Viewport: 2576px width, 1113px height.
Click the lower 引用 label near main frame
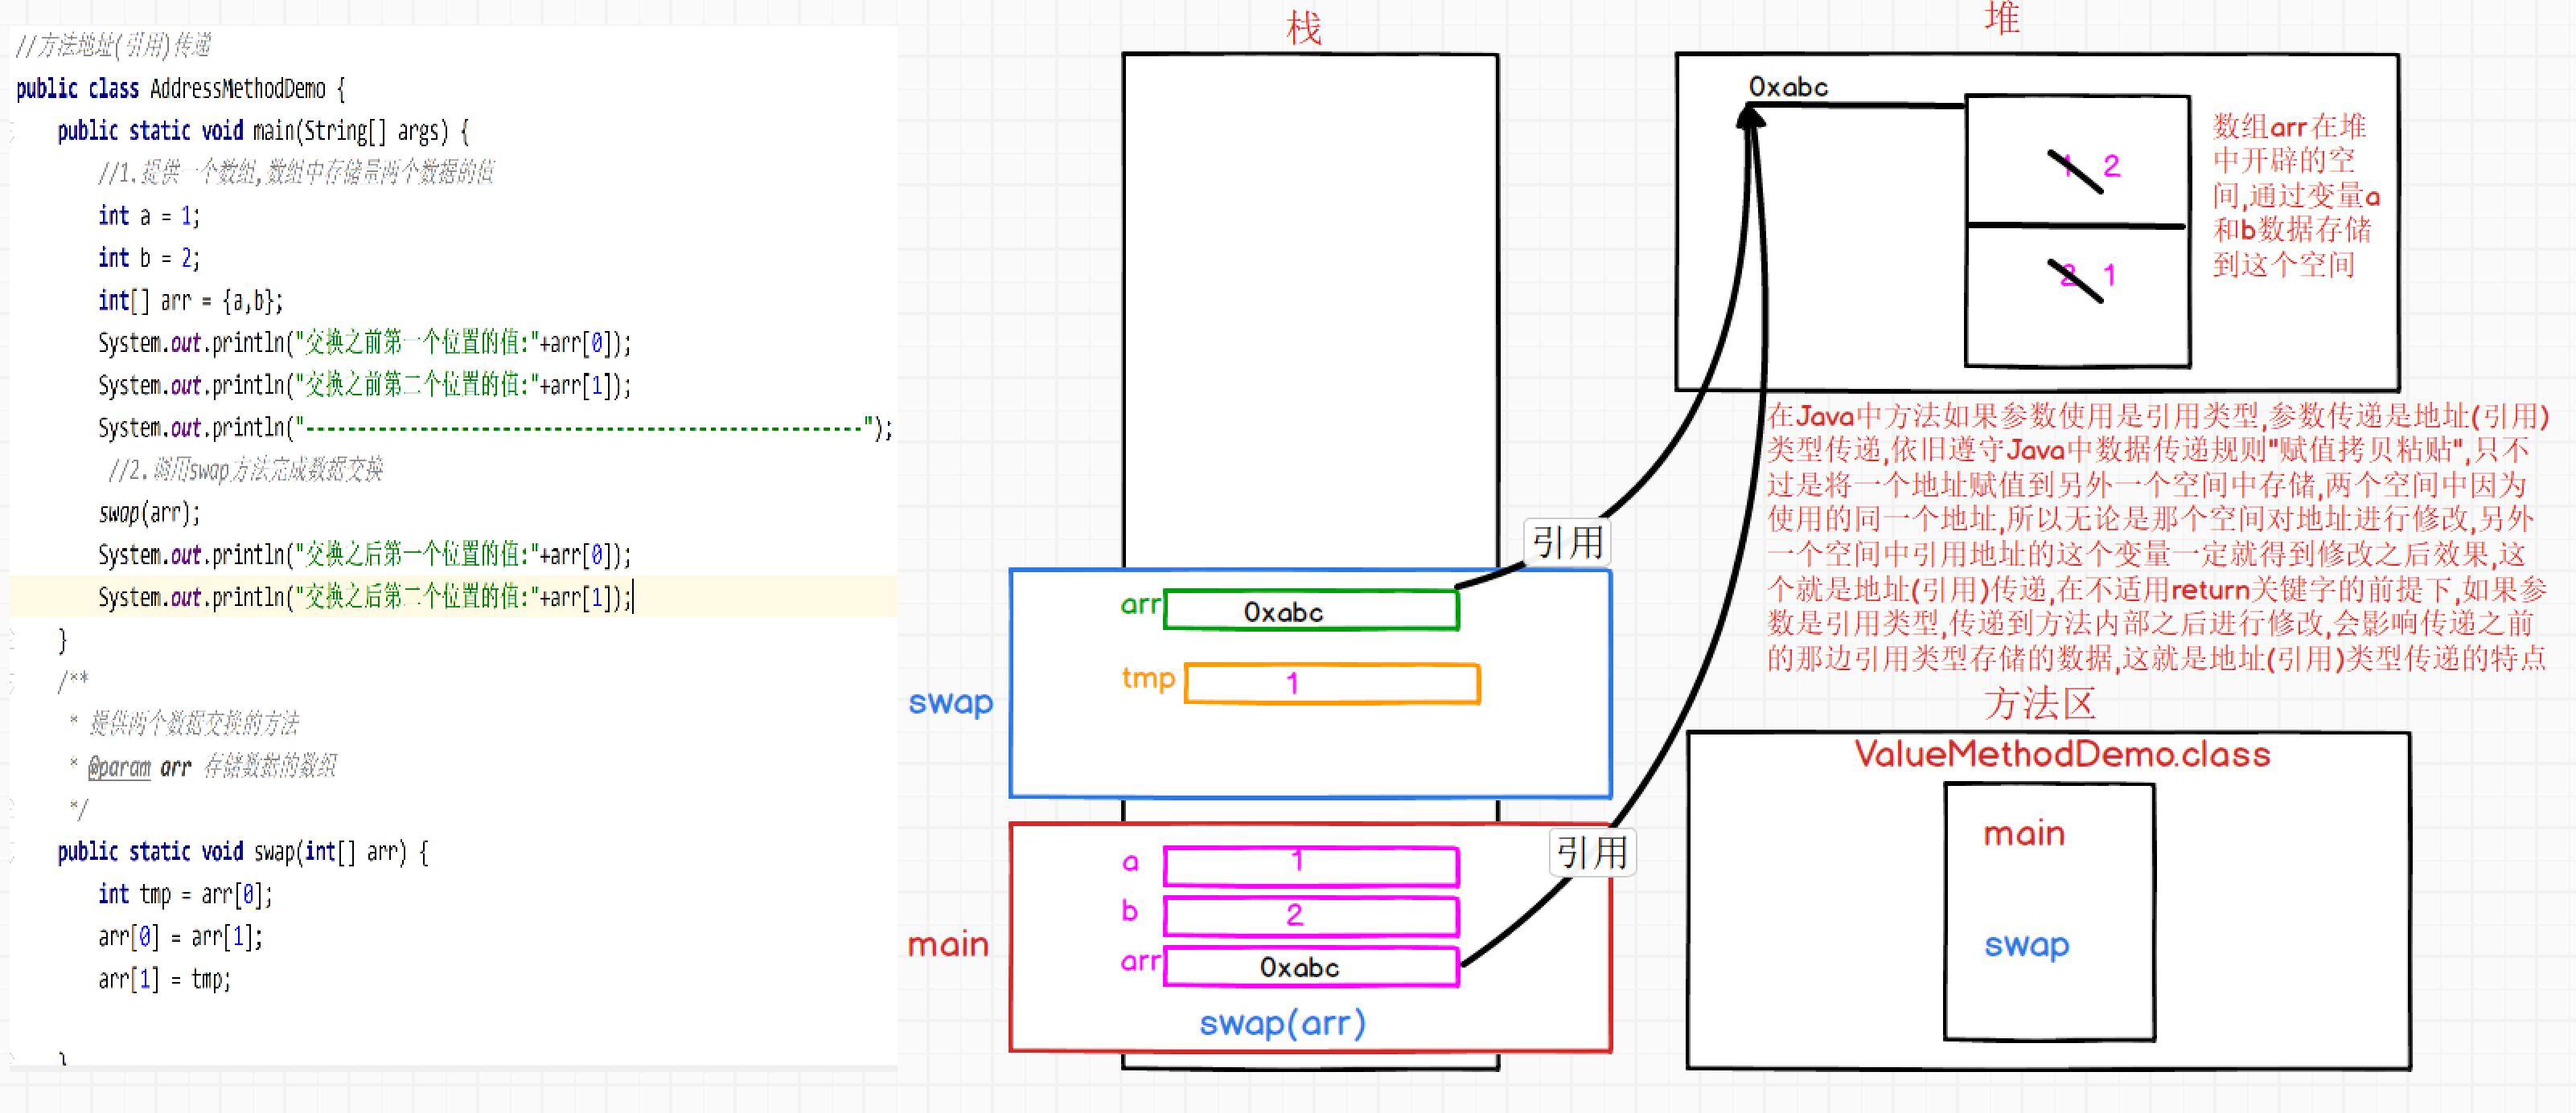coord(1592,853)
